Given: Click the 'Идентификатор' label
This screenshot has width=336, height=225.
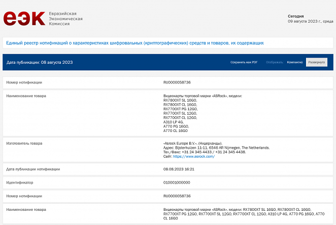Looking at the screenshot, I should point(19,183).
